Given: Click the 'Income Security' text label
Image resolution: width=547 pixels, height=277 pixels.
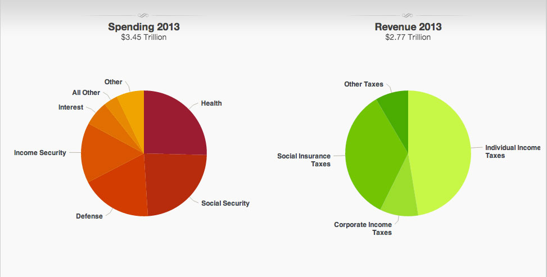Looking at the screenshot, I should (x=40, y=153).
